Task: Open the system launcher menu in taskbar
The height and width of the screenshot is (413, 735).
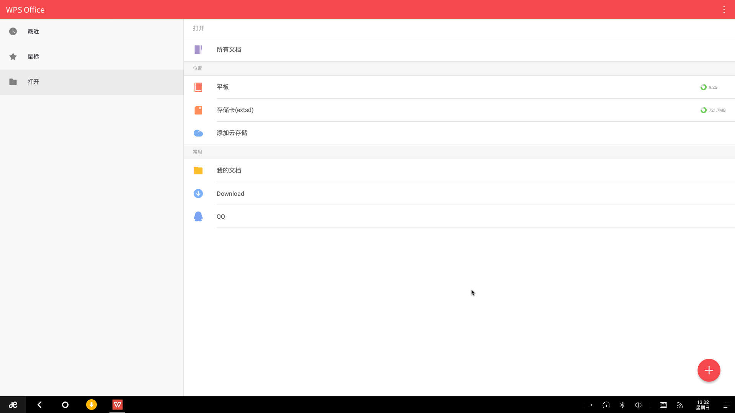Action: 13,405
